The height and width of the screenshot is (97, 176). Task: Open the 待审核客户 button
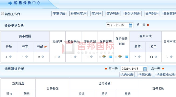click(78, 14)
